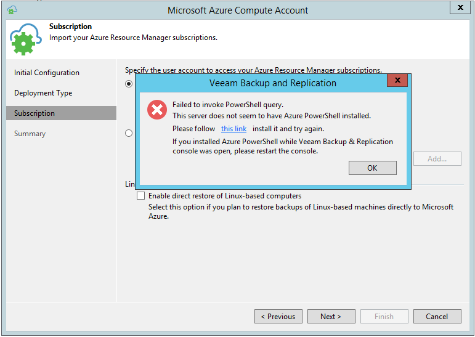Screen dimensions: 475x337
Task: Proceed with the Next button
Action: [331, 317]
